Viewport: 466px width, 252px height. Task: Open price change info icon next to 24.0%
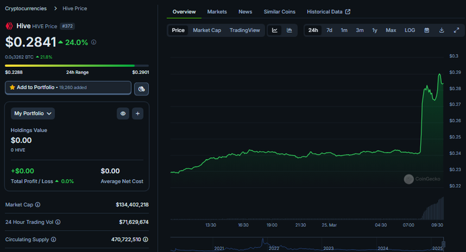point(93,43)
